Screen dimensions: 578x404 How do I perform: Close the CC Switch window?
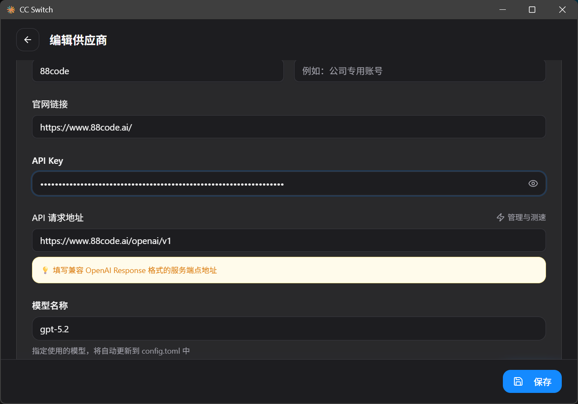[x=562, y=9]
